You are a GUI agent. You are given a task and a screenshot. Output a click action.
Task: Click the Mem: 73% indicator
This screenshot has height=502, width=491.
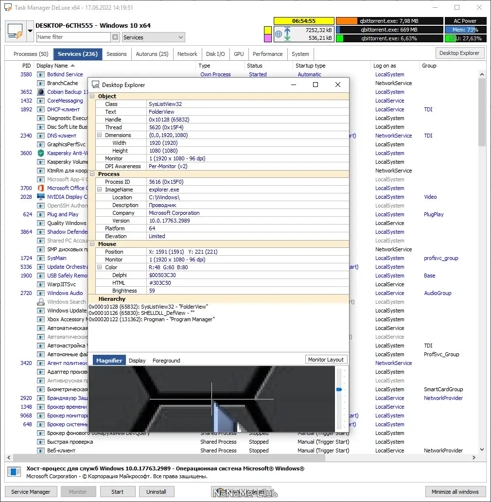pos(465,30)
